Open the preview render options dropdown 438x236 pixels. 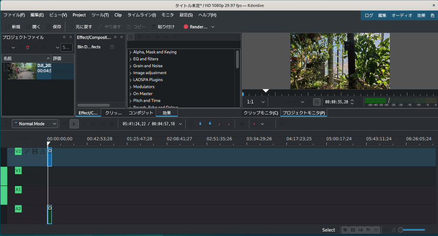coord(262,124)
